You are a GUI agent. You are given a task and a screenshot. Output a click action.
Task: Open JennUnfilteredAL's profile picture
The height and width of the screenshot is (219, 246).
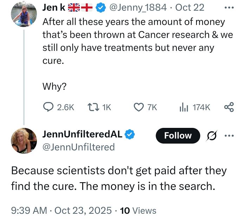(24, 141)
